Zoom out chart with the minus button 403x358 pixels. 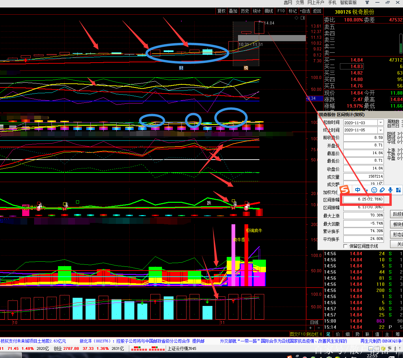pos(318,328)
